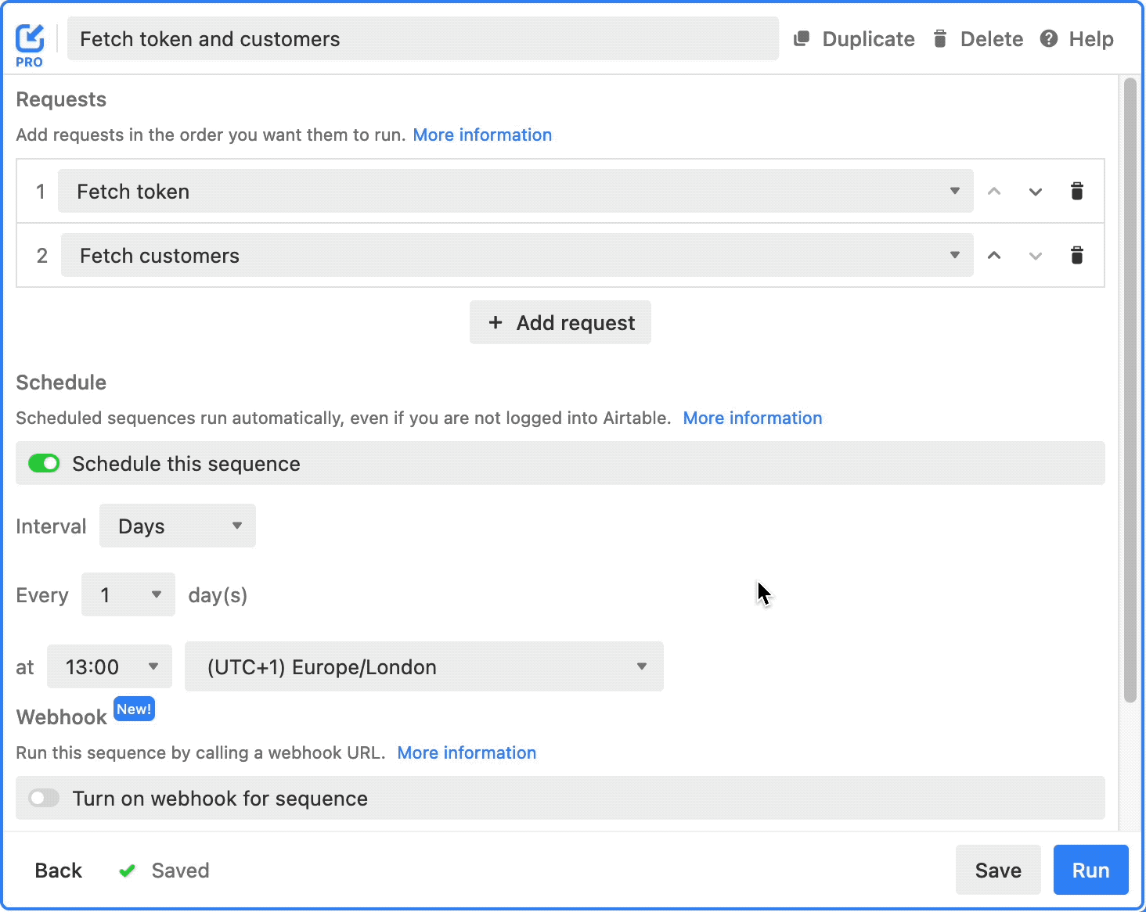The image size is (1146, 912).
Task: Turn on webhook for sequence toggle
Action: coord(44,799)
